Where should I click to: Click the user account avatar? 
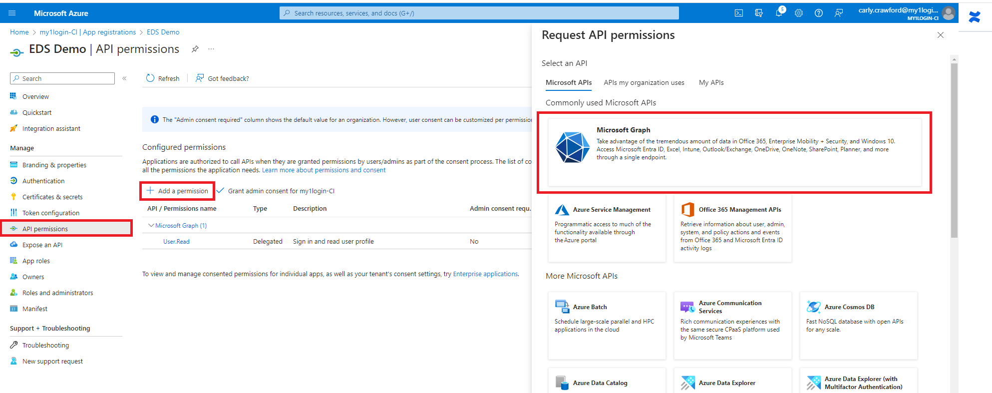click(x=949, y=13)
